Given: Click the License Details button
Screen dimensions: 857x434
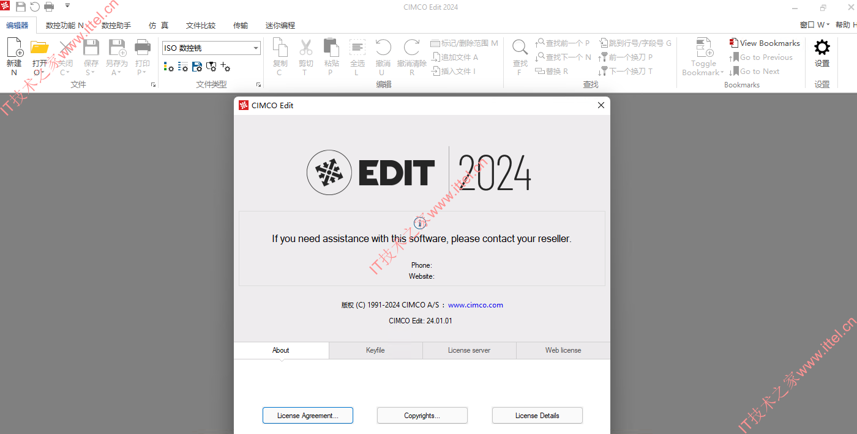Looking at the screenshot, I should pyautogui.click(x=537, y=416).
